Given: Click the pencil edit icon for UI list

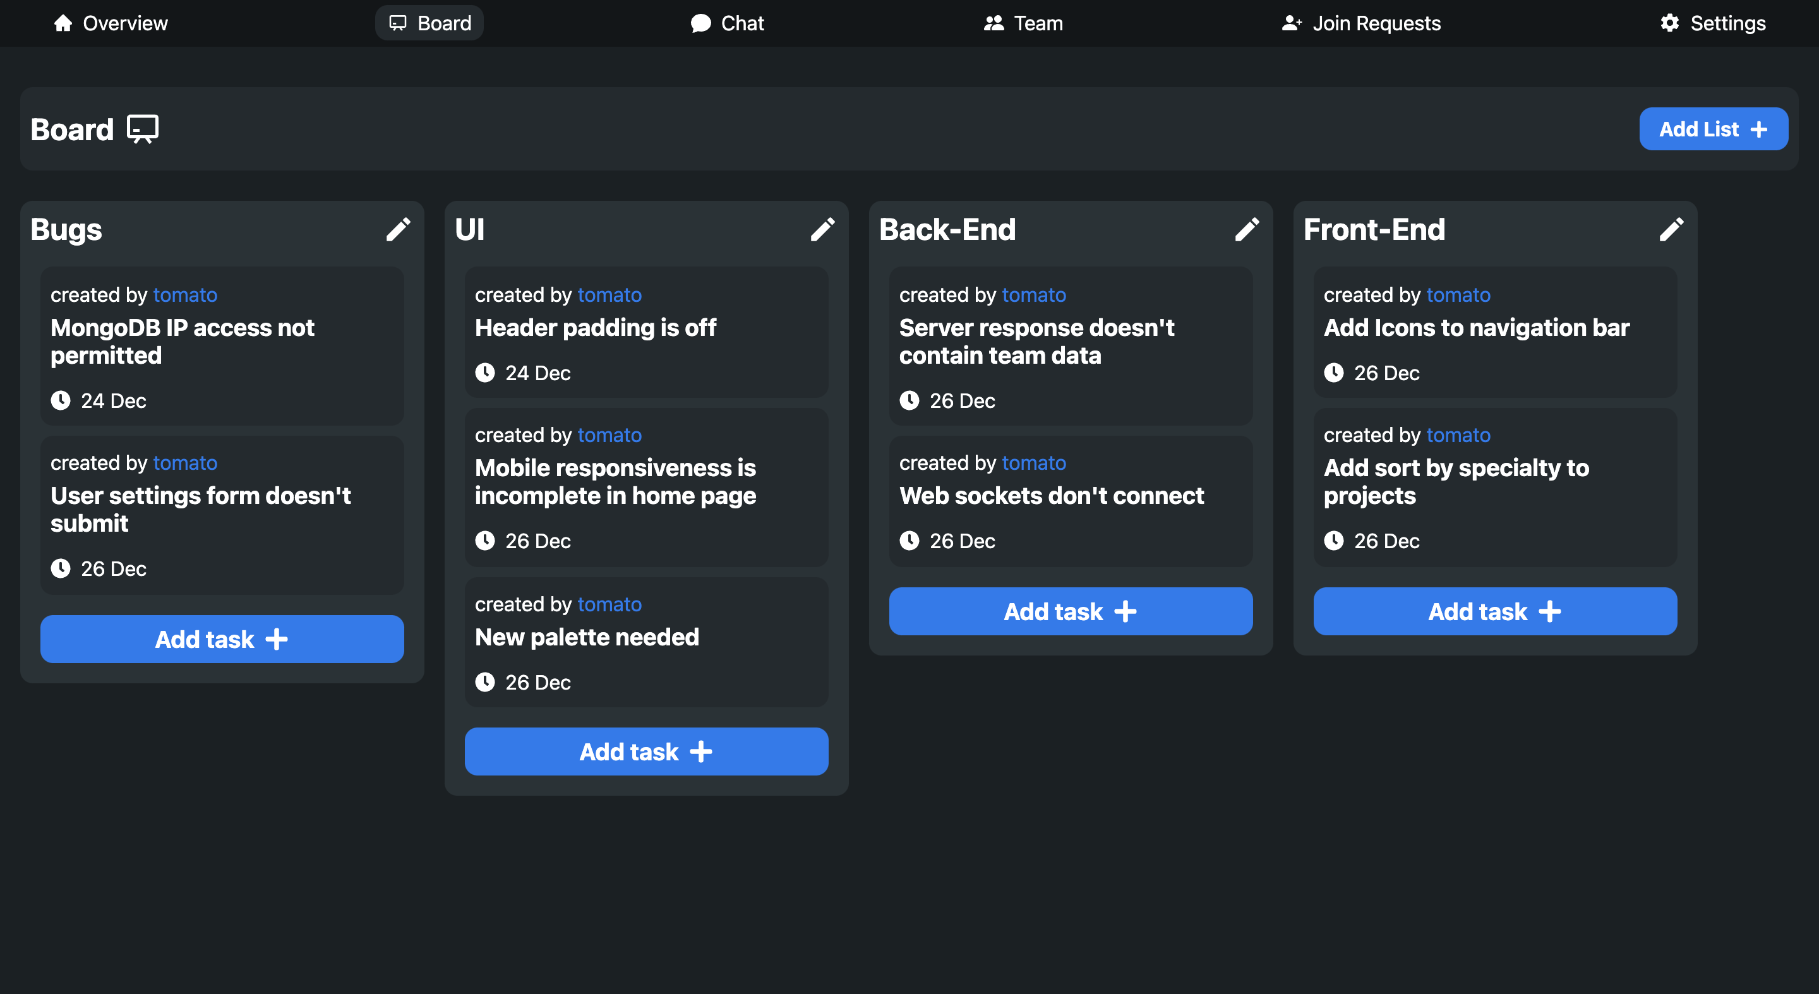Looking at the screenshot, I should coord(822,229).
